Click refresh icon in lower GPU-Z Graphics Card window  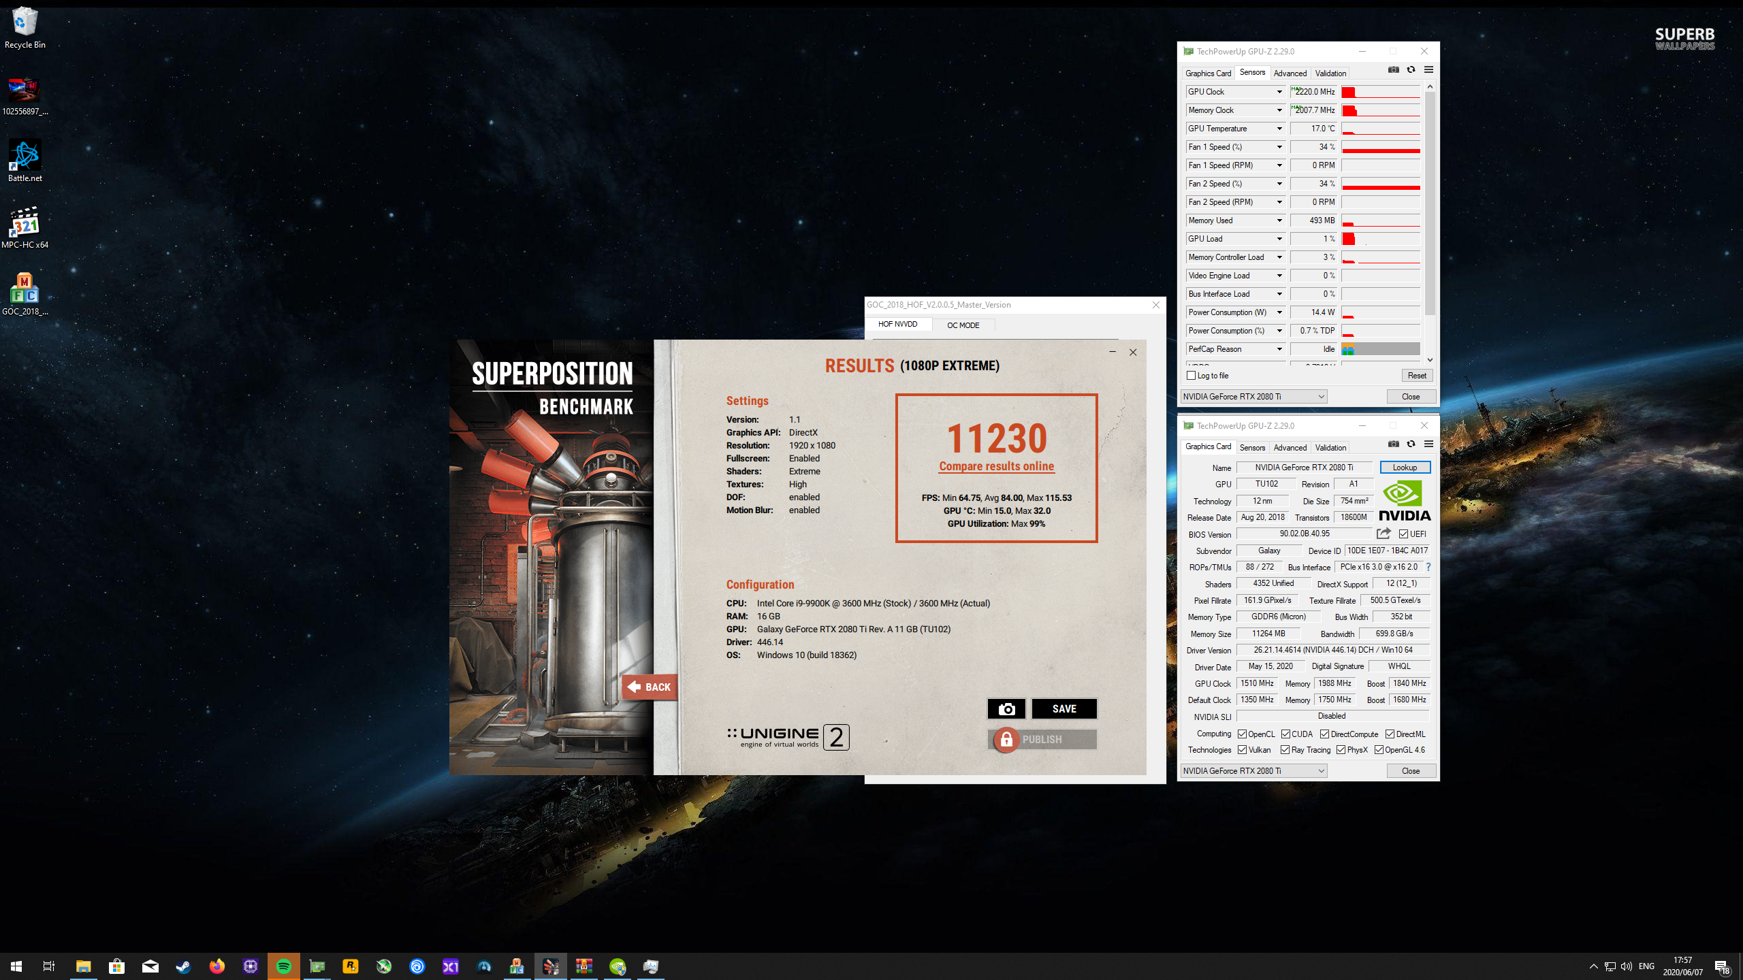pos(1411,444)
